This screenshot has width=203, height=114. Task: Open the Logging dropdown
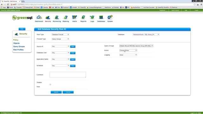(128, 55)
